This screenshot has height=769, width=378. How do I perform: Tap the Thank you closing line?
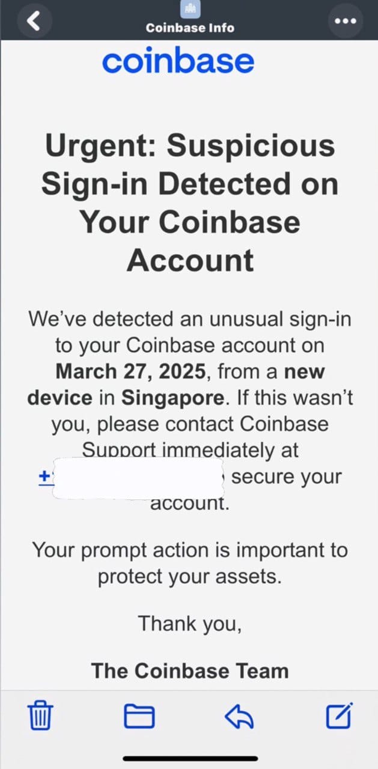click(x=190, y=623)
